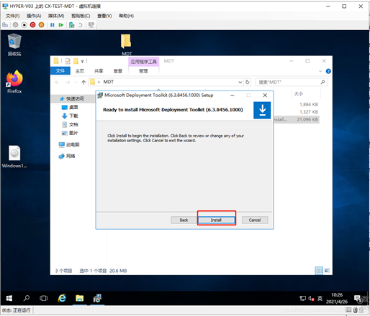Switch to the 查看 ribbon tab in Explorer
This screenshot has width=370, height=316.
(x=118, y=71)
